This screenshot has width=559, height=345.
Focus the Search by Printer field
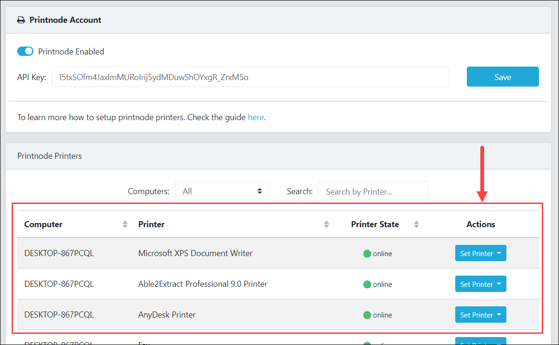click(373, 191)
